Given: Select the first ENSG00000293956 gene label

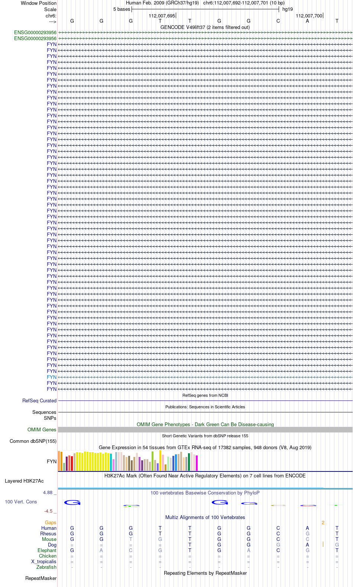Looking at the screenshot, I should (x=35, y=32).
